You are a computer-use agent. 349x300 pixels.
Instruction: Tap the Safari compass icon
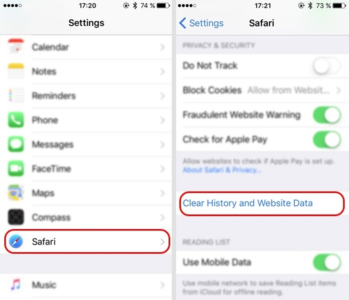click(x=16, y=241)
